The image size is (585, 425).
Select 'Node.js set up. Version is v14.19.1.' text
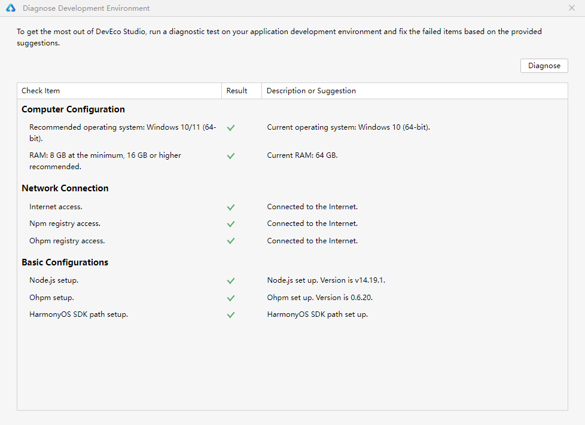tap(326, 280)
